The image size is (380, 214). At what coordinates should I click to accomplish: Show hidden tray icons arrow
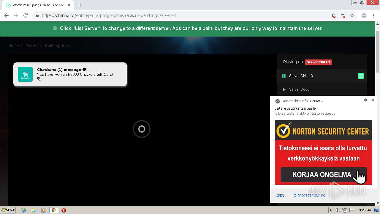coord(331,210)
